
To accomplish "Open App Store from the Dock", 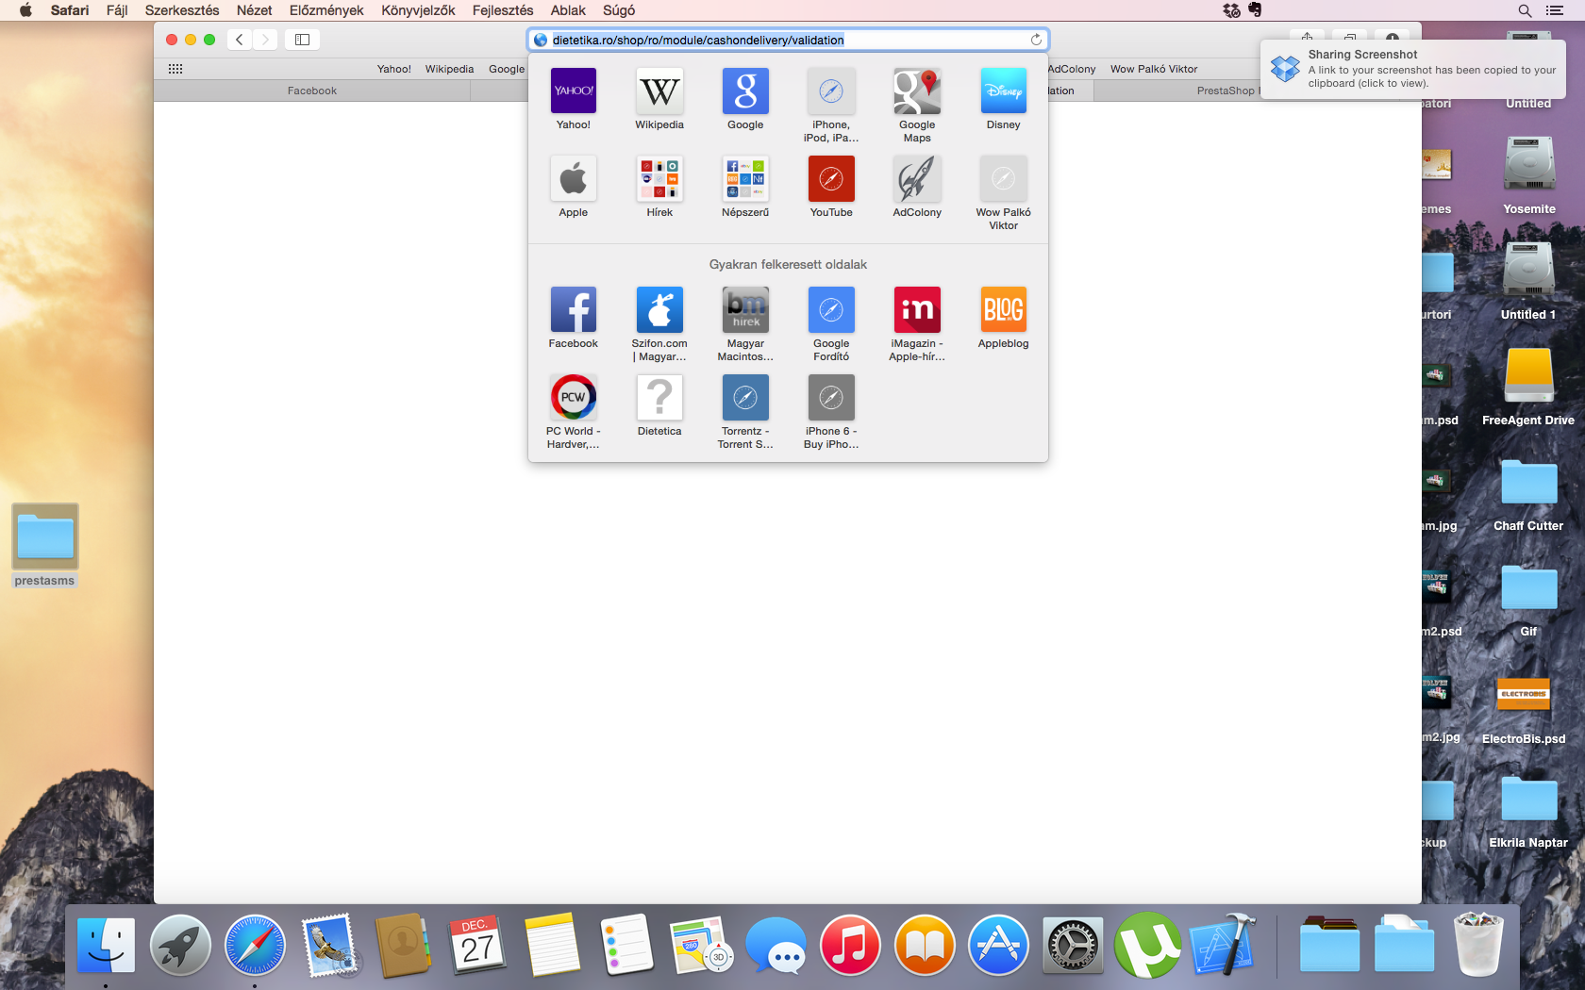I will coord(998,945).
